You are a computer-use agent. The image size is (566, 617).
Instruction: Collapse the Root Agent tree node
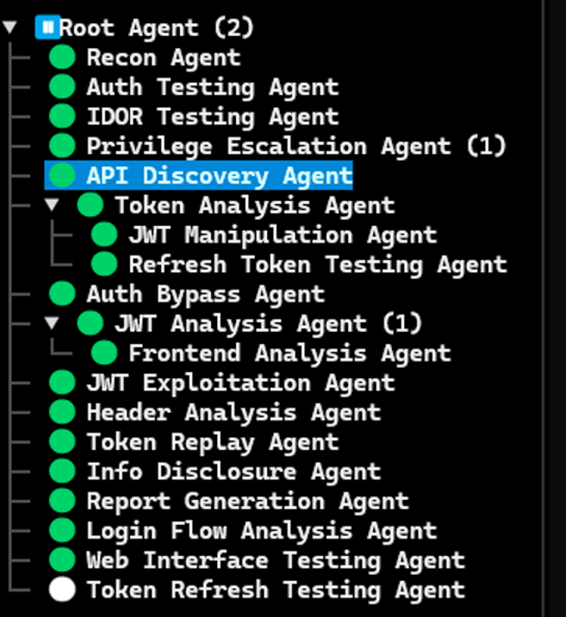pyautogui.click(x=10, y=28)
